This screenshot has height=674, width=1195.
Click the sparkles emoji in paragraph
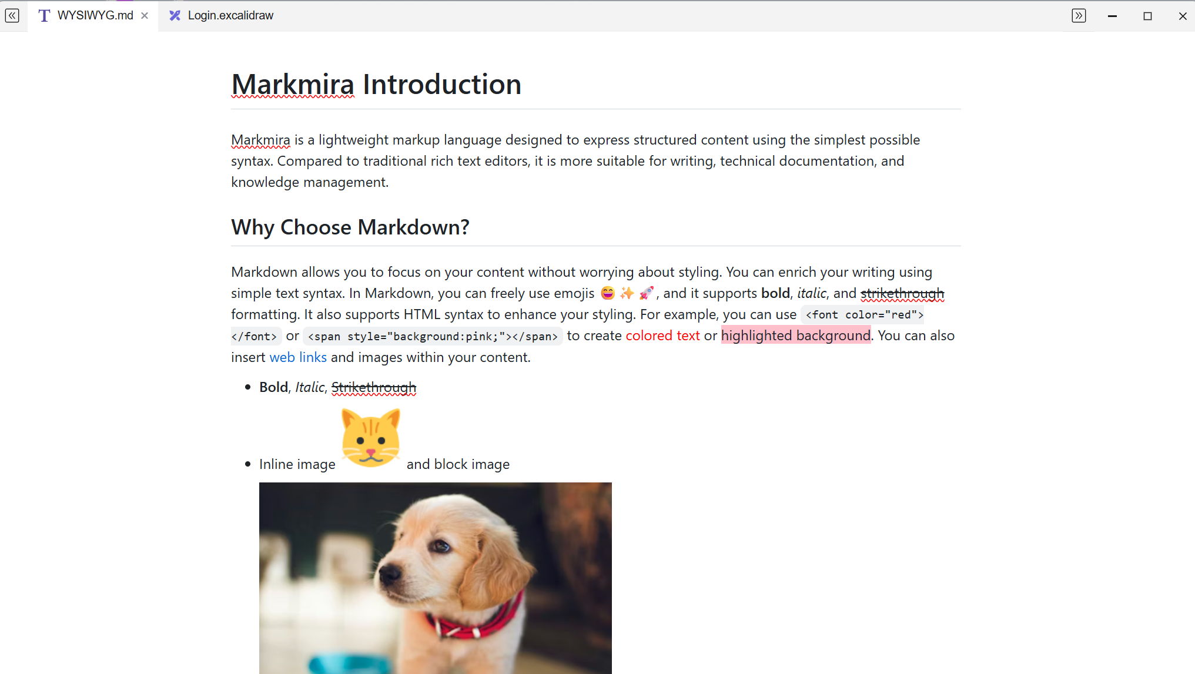click(x=627, y=293)
